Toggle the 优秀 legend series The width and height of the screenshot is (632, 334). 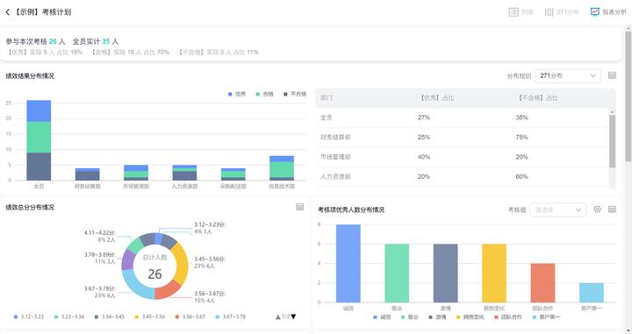pyautogui.click(x=237, y=94)
